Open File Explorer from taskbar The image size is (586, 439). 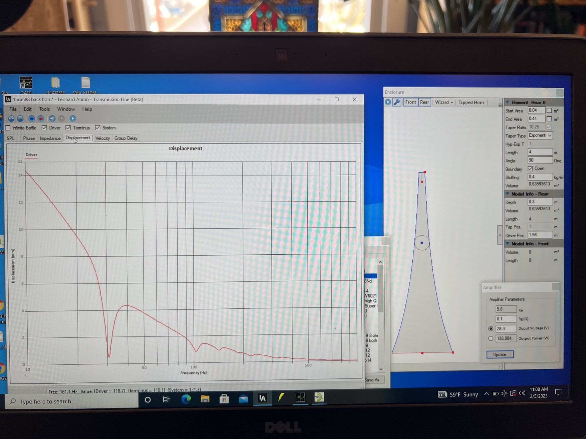[x=205, y=398]
